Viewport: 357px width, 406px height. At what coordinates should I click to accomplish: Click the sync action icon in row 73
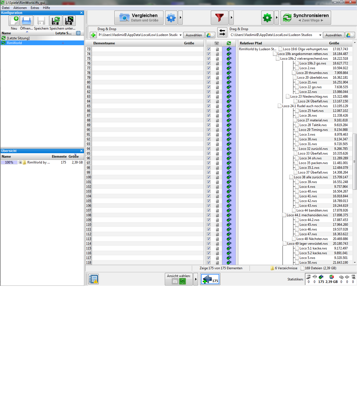229,49
